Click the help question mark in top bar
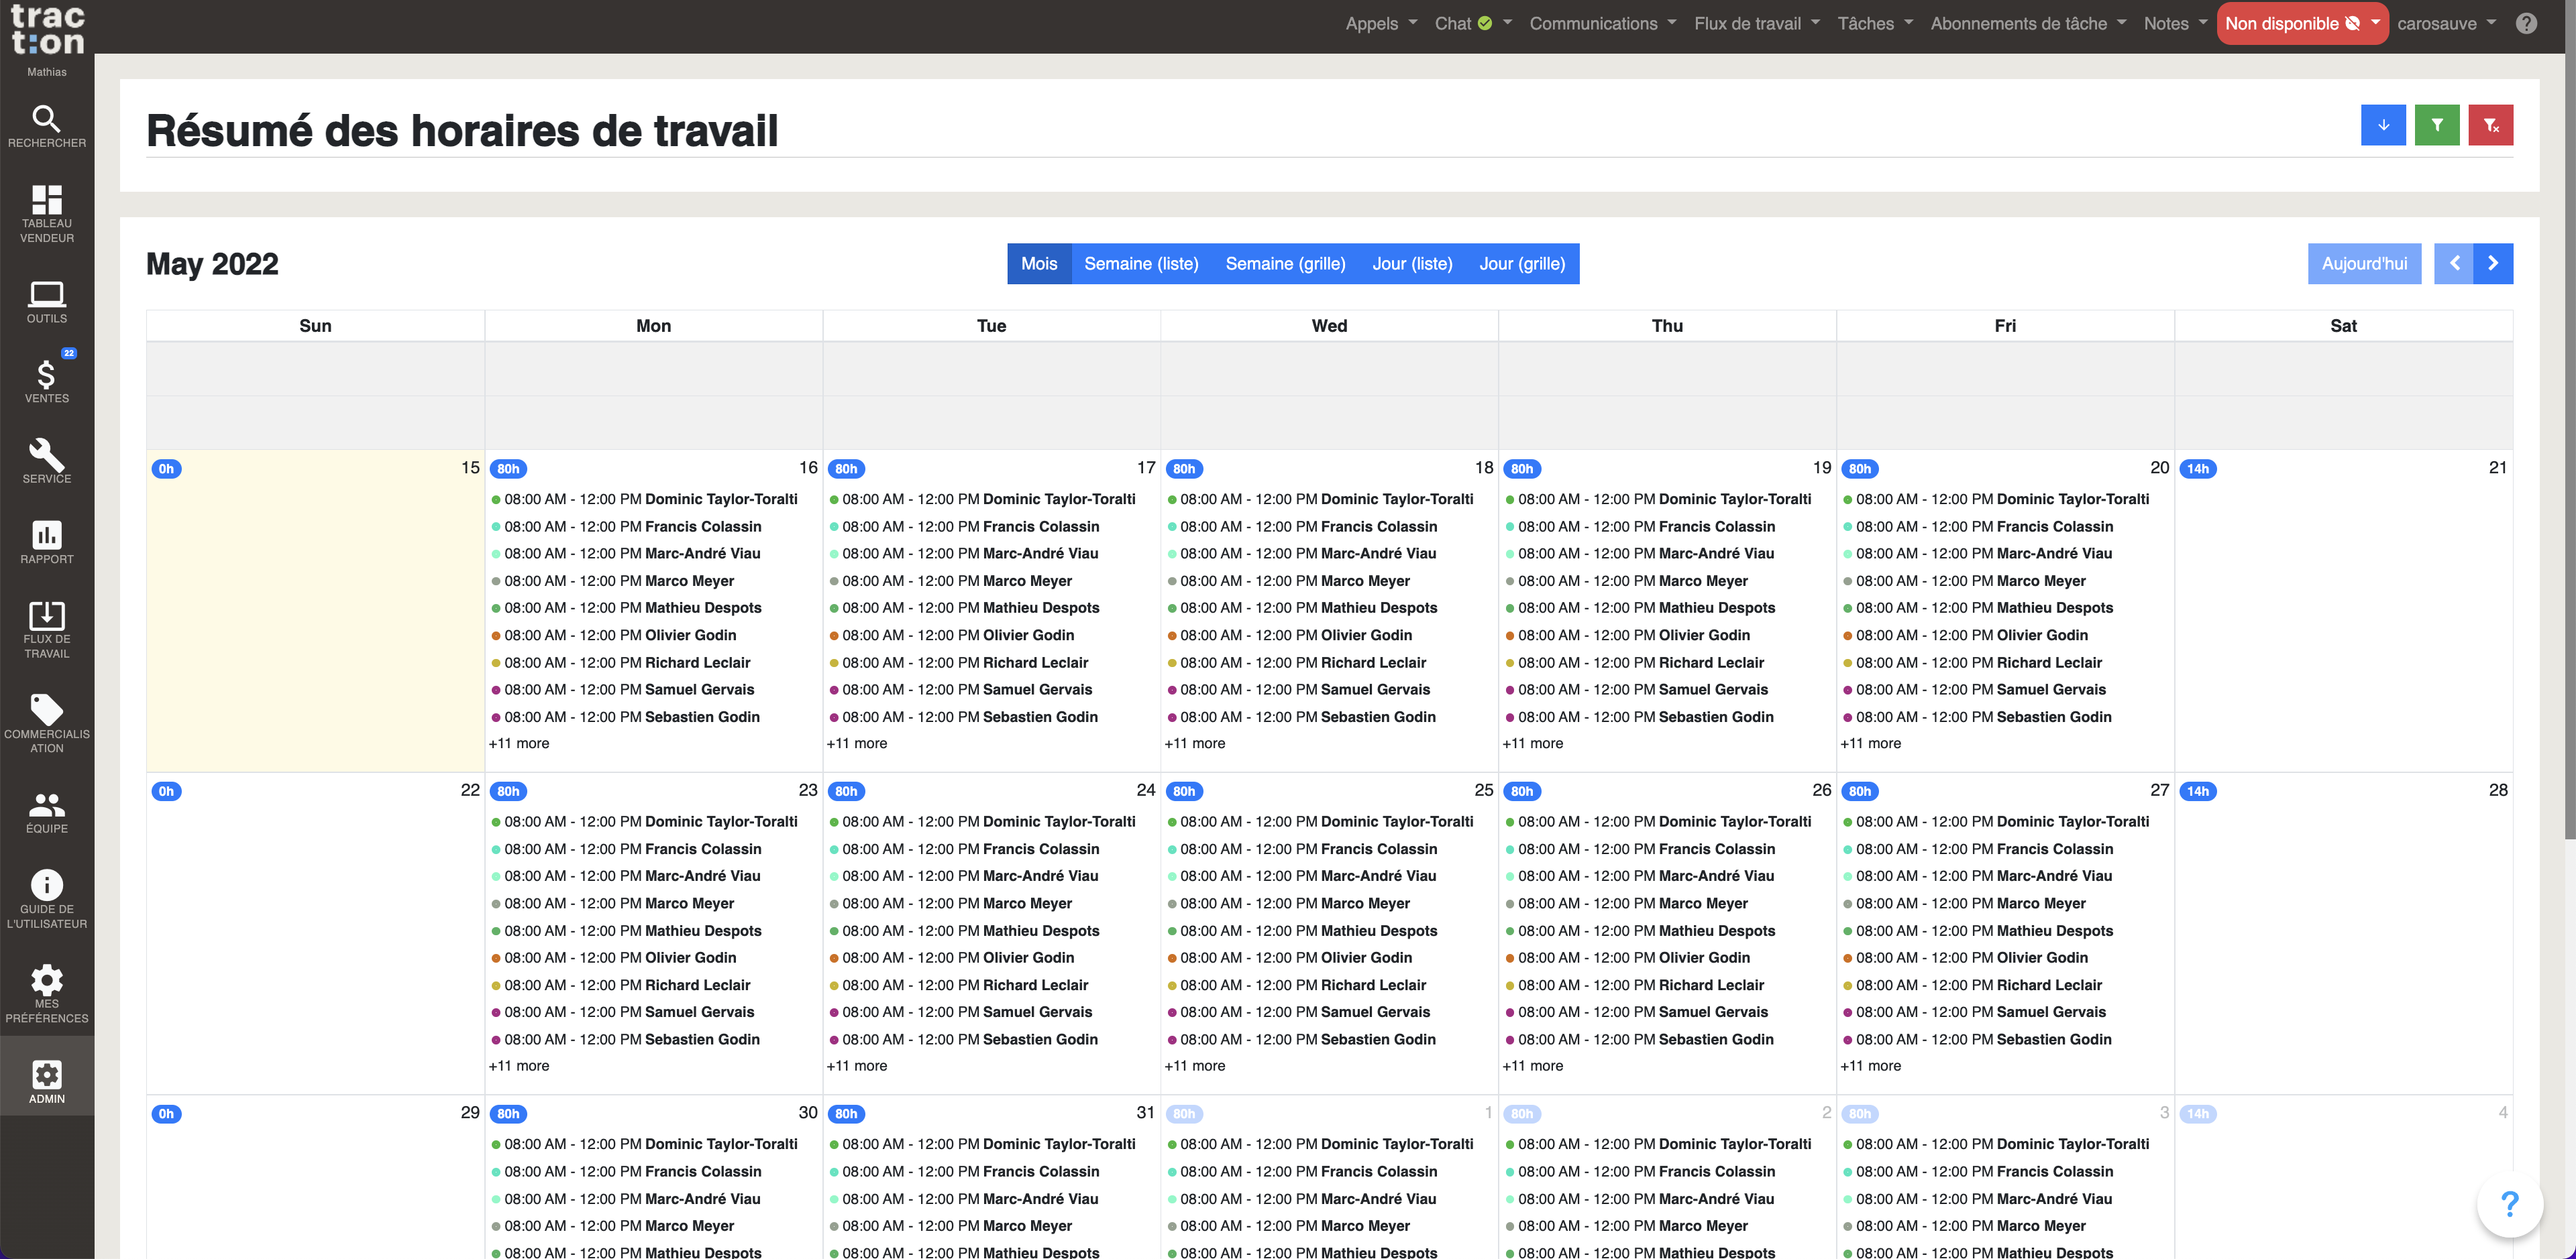 pyautogui.click(x=2527, y=23)
